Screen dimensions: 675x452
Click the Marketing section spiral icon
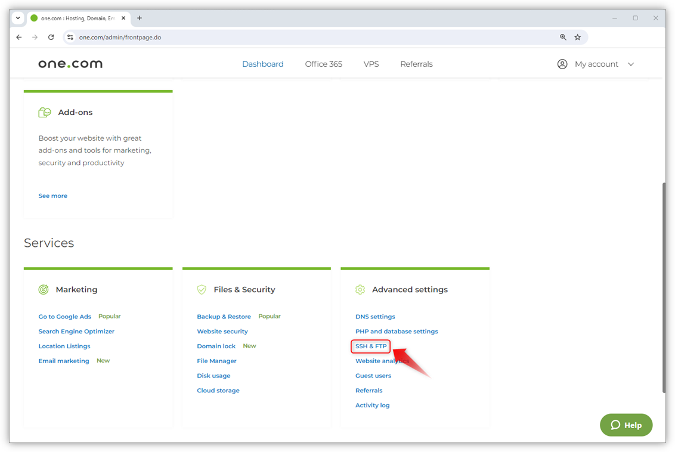click(43, 289)
